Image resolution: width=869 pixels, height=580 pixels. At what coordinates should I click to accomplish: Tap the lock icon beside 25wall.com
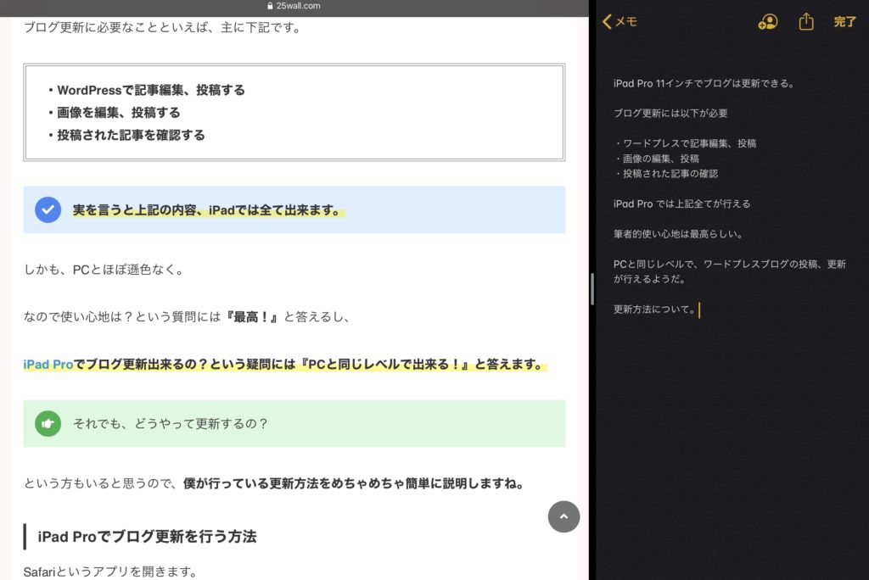tap(270, 6)
